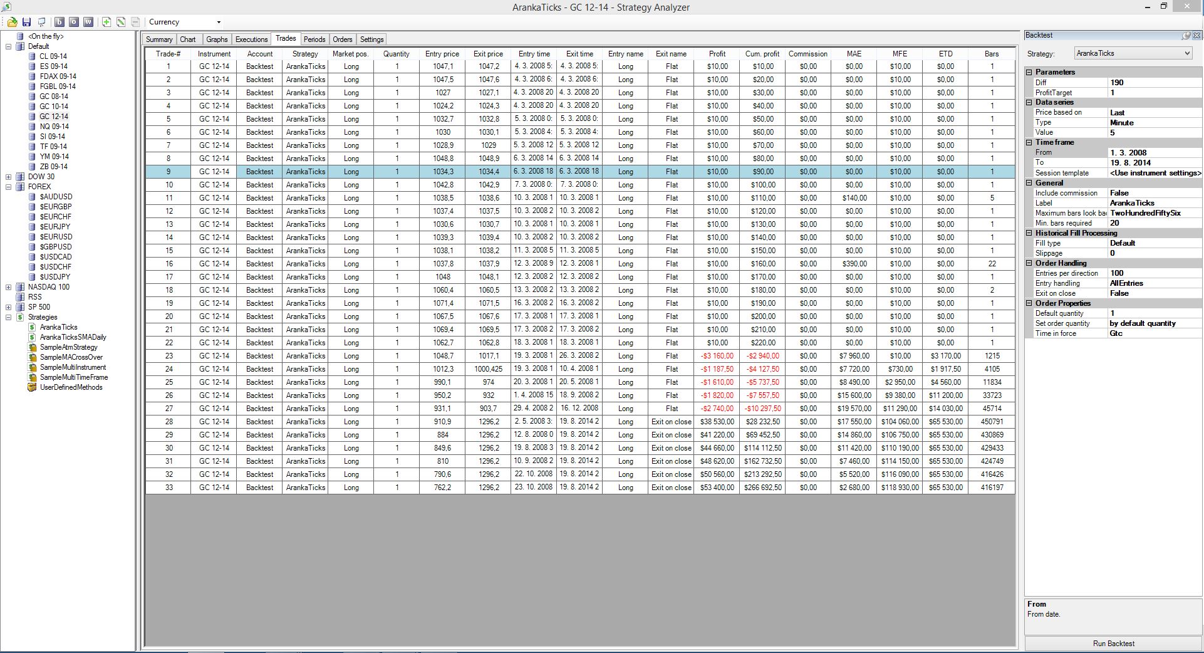Viewport: 1204px width, 653px height.
Task: Switch to the Chart tab
Action: click(x=188, y=39)
